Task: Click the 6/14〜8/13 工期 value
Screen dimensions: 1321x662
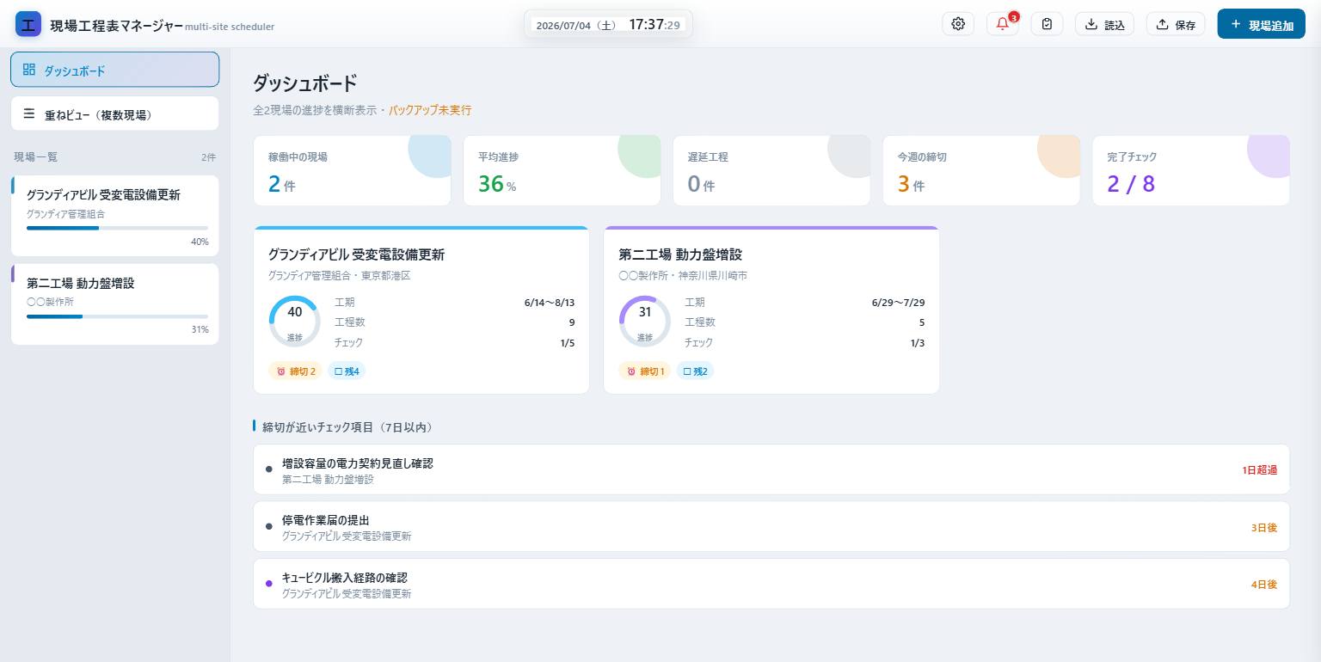Action: pos(549,303)
